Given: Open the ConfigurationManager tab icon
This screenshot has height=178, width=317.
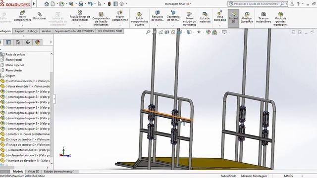Looking at the screenshot, I should pyautogui.click(x=18, y=42).
